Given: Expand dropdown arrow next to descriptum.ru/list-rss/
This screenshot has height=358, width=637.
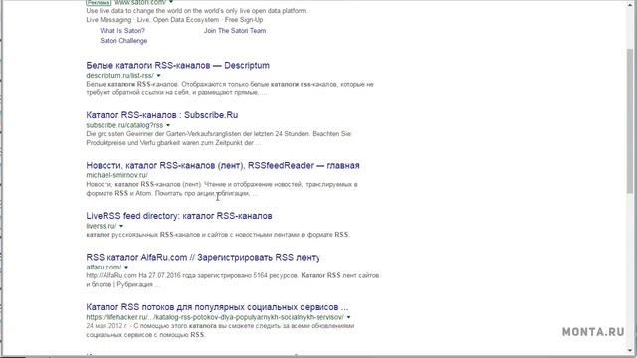Looking at the screenshot, I should tap(159, 76).
